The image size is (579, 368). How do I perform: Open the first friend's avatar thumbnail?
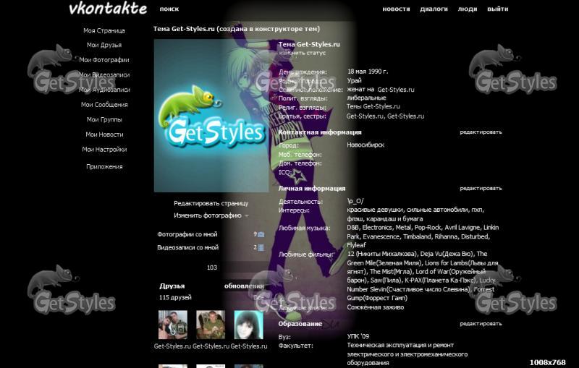(x=173, y=325)
